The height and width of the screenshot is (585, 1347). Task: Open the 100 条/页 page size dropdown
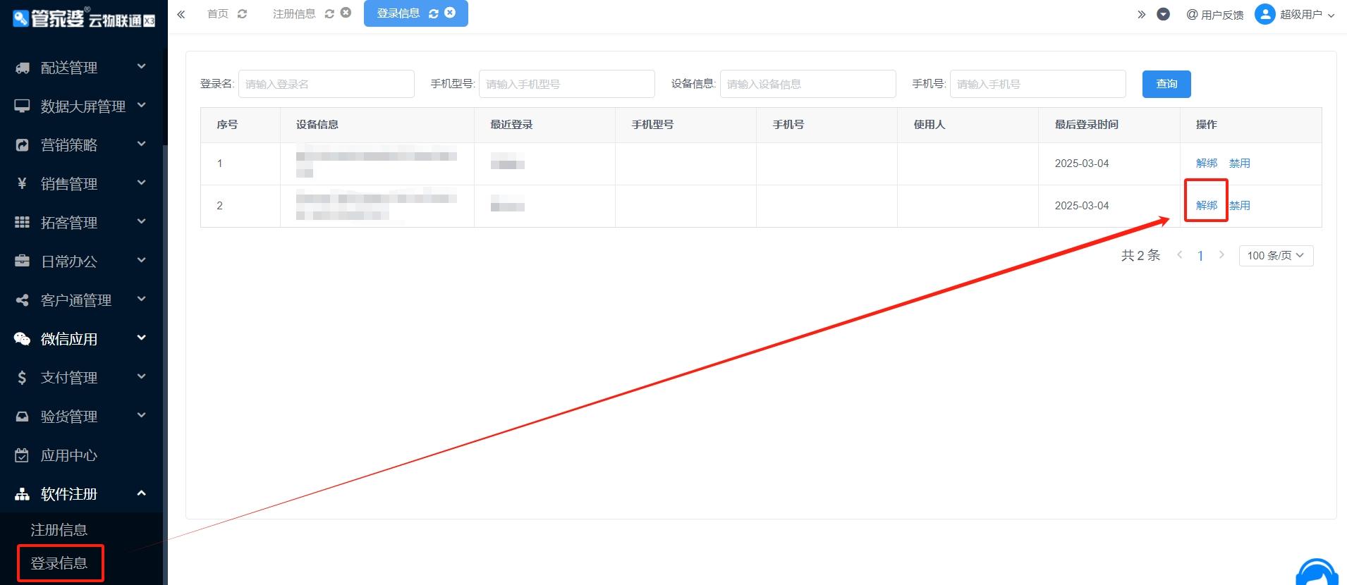(1276, 256)
